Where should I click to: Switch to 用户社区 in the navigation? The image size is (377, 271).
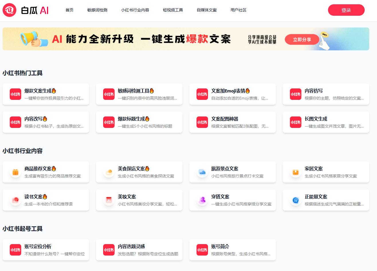(x=238, y=10)
